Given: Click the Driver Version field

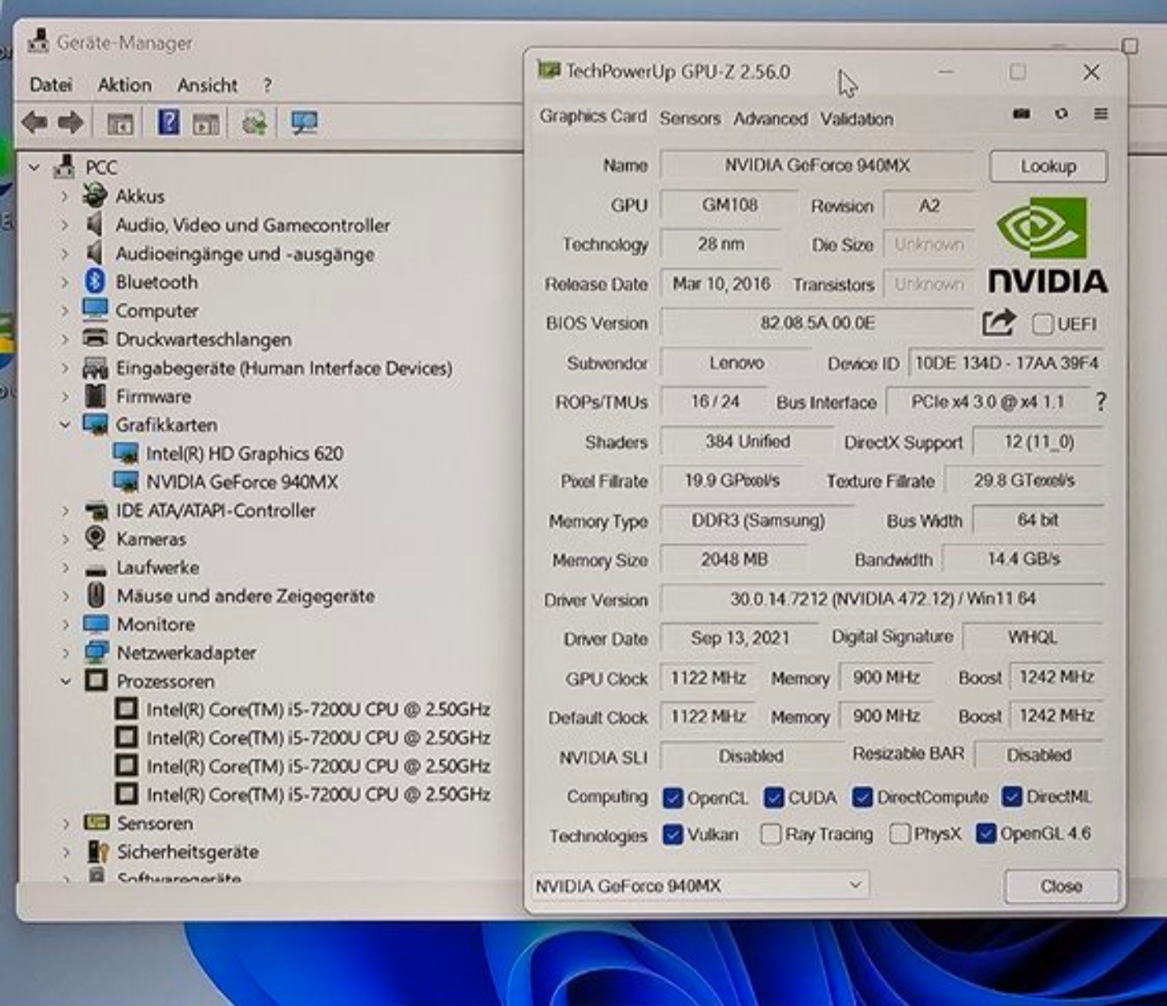Looking at the screenshot, I should coord(883,599).
